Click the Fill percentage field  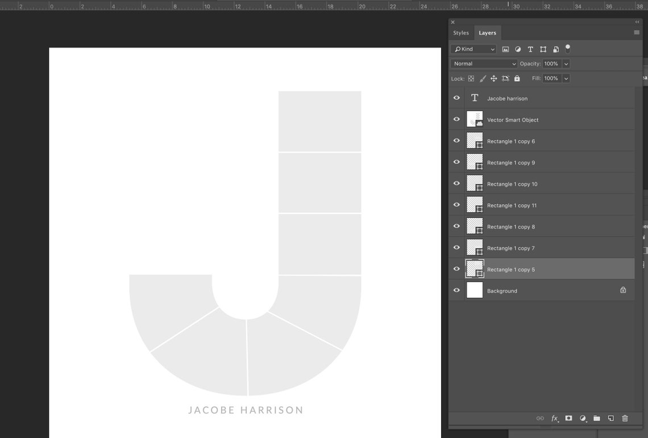point(551,78)
